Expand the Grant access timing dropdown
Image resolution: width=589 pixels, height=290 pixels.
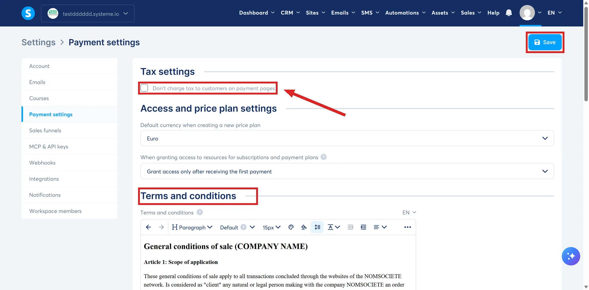pos(347,171)
